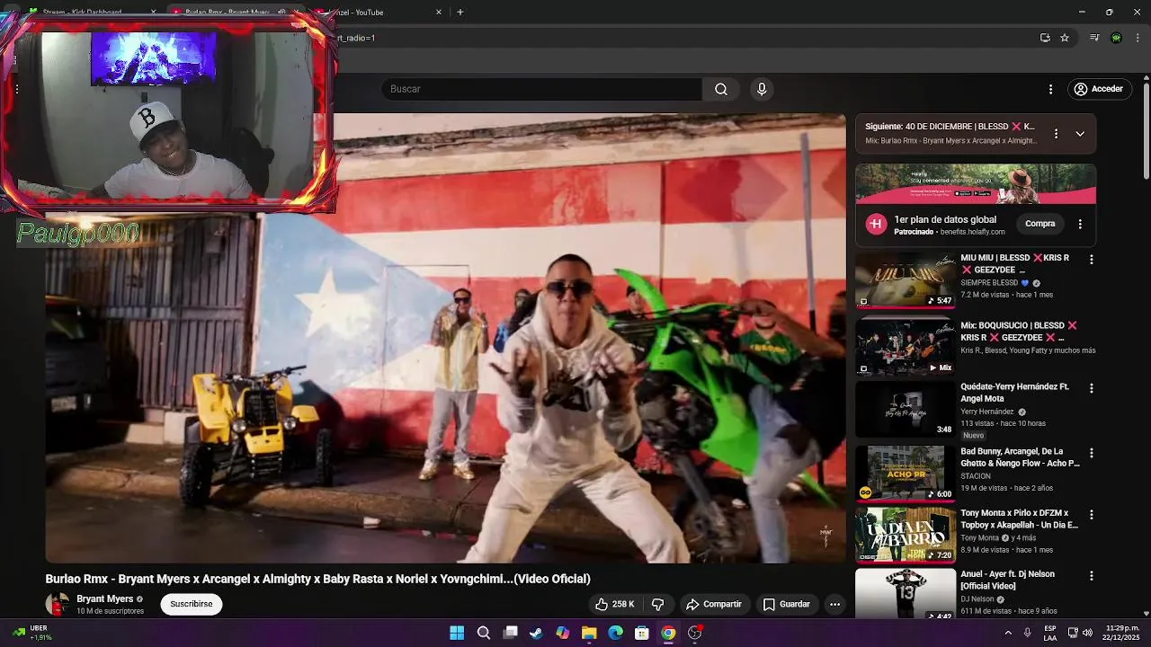This screenshot has width=1151, height=647.
Task: Open MIU MIU BLESSD video thumbnail
Action: coord(905,280)
